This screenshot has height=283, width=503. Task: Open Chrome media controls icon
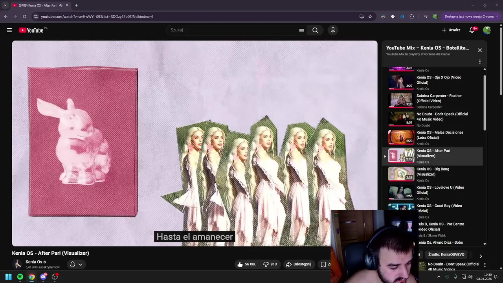426,17
